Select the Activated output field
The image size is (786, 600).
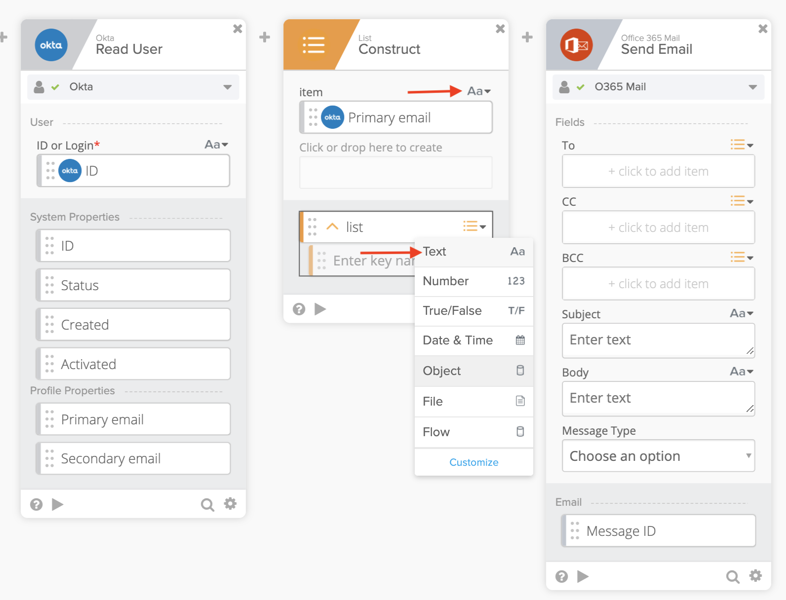(133, 364)
